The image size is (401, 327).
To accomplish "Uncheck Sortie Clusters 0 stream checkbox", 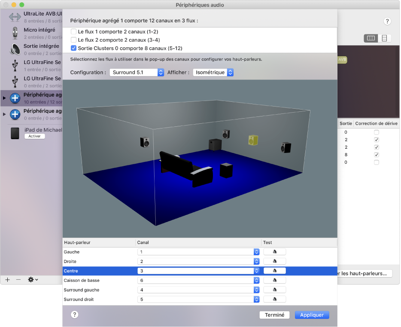I will point(74,48).
